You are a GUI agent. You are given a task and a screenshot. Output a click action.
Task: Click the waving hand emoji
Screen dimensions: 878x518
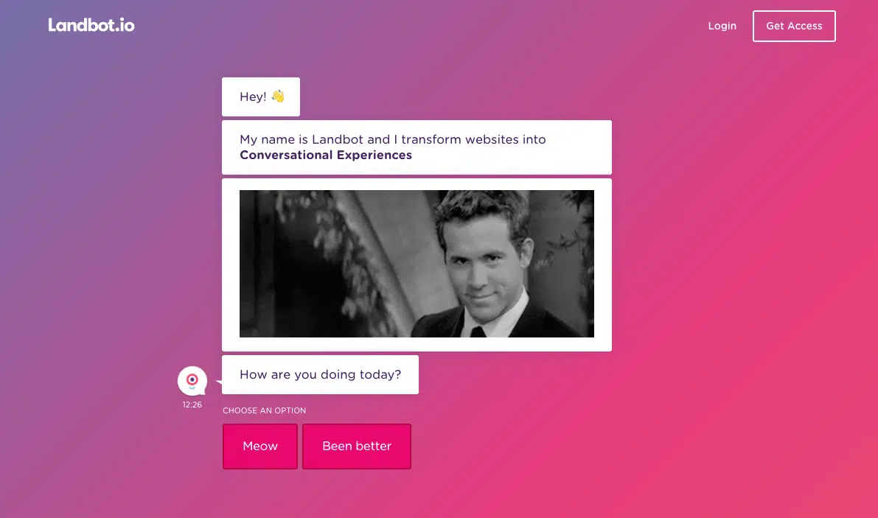click(x=278, y=97)
